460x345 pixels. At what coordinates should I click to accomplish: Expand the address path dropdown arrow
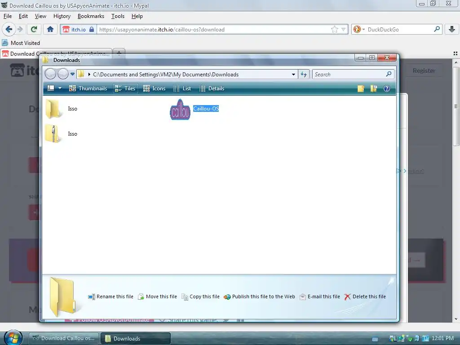point(293,75)
